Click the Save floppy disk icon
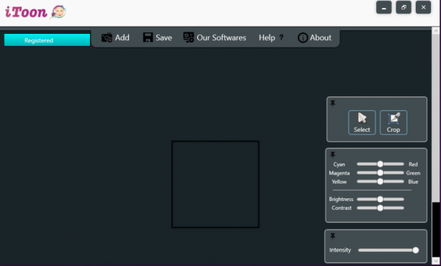This screenshot has width=441, height=266. (148, 37)
